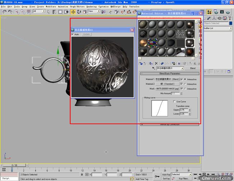This screenshot has height=181, width=234.
Task: Open the material name dropdown
Action: pyautogui.click(x=182, y=68)
